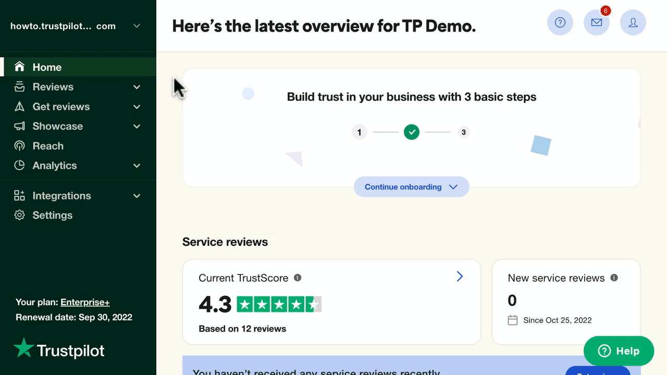The height and width of the screenshot is (375, 667).
Task: Click the calendar icon beside Since Oct 25, 2022
Action: tap(513, 320)
